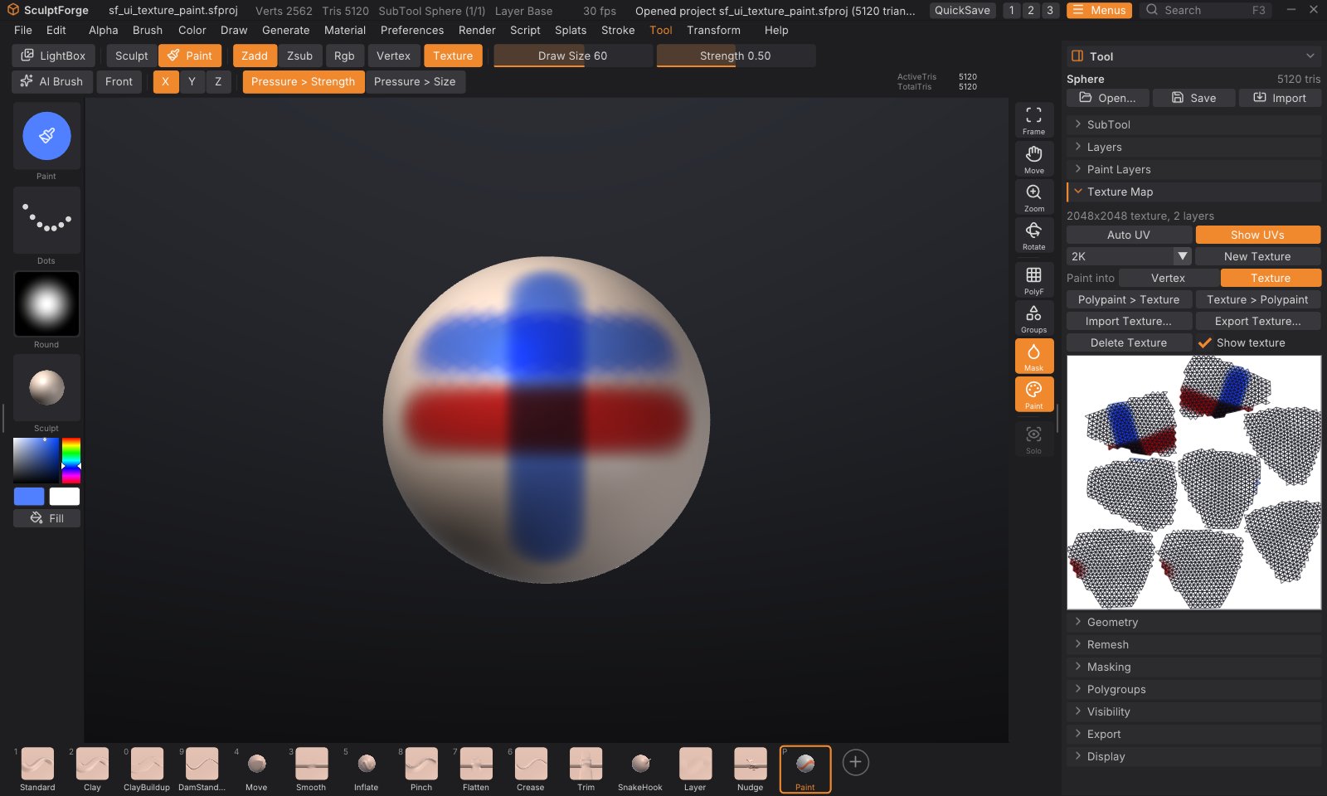
Task: Open the Dots stroke type picker
Action: pos(46,220)
